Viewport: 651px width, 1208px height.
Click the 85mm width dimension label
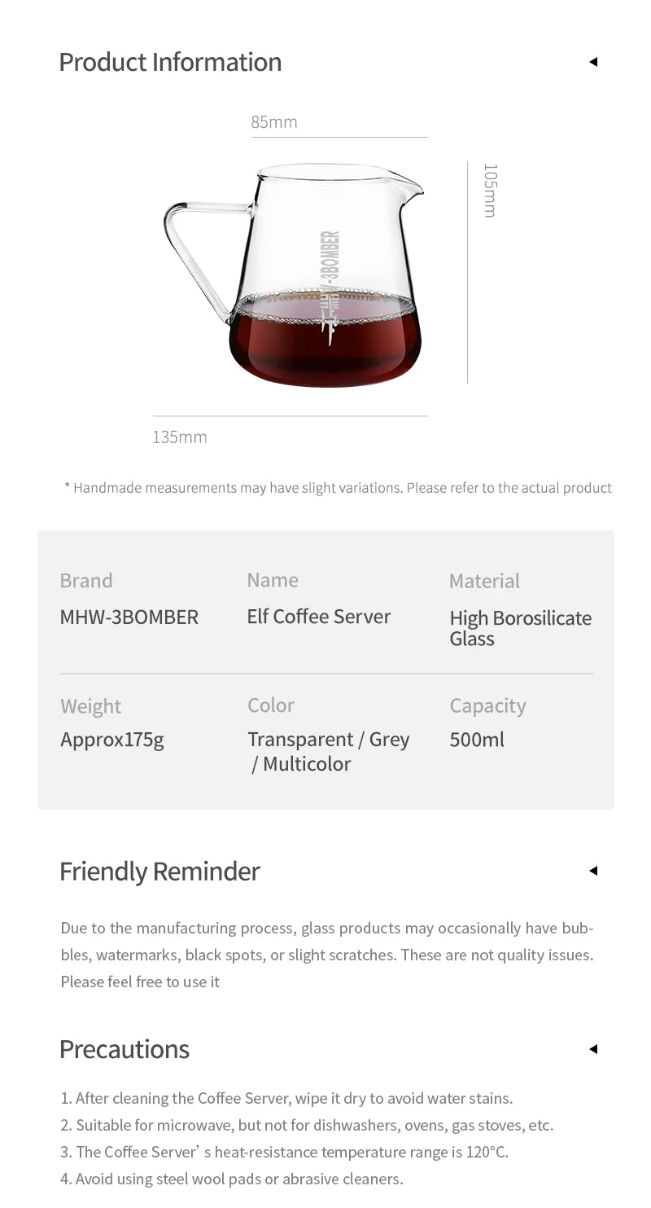[x=274, y=122]
